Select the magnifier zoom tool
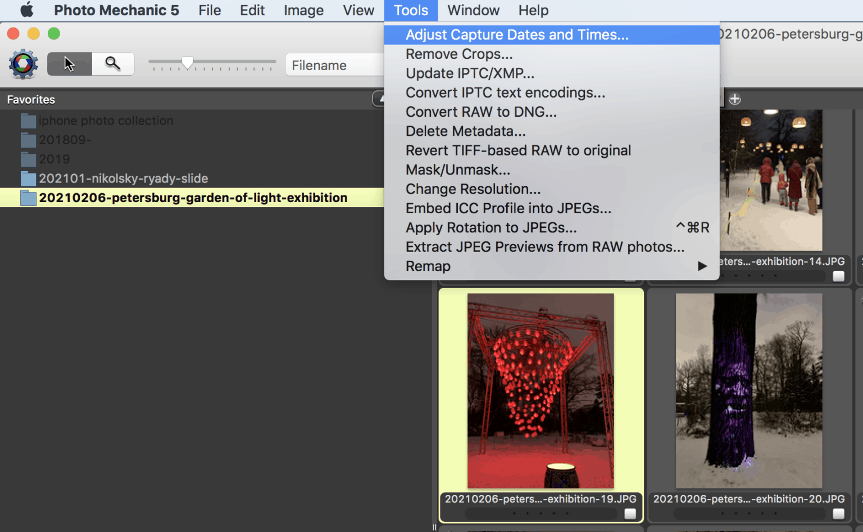The image size is (863, 532). coord(113,63)
